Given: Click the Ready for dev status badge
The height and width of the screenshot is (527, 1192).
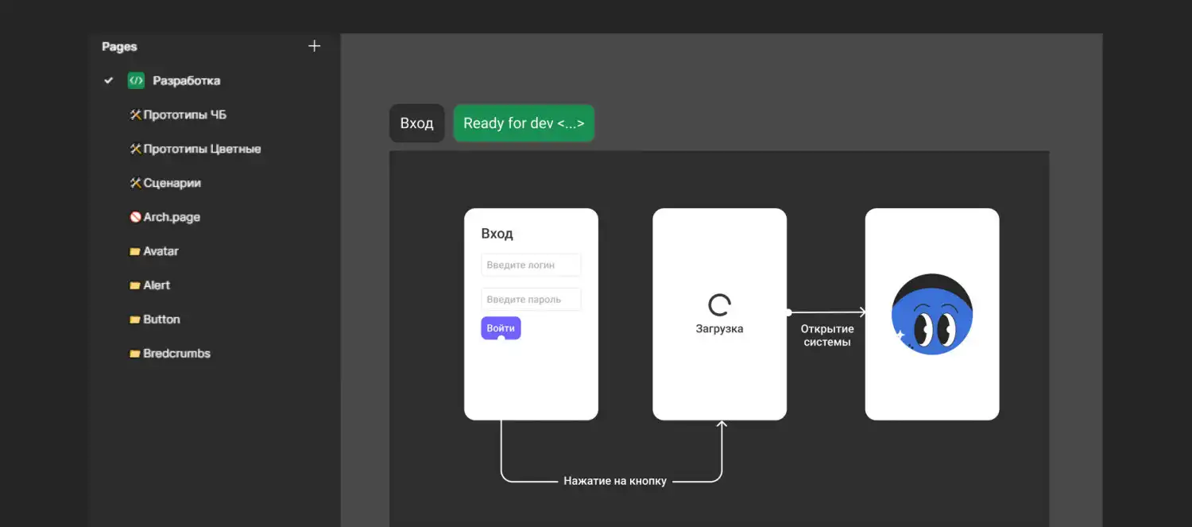Looking at the screenshot, I should [524, 123].
